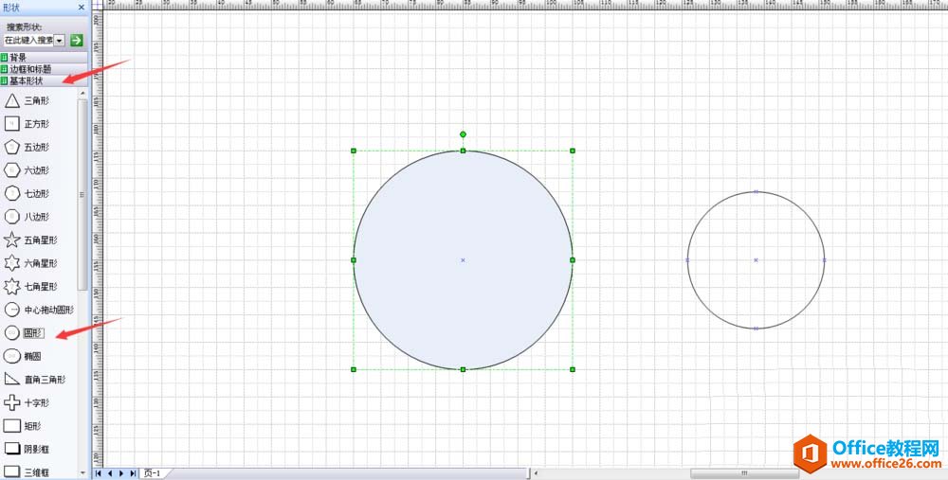Click the horizontal scrollbar left arrow
948x480 pixels.
[537, 474]
